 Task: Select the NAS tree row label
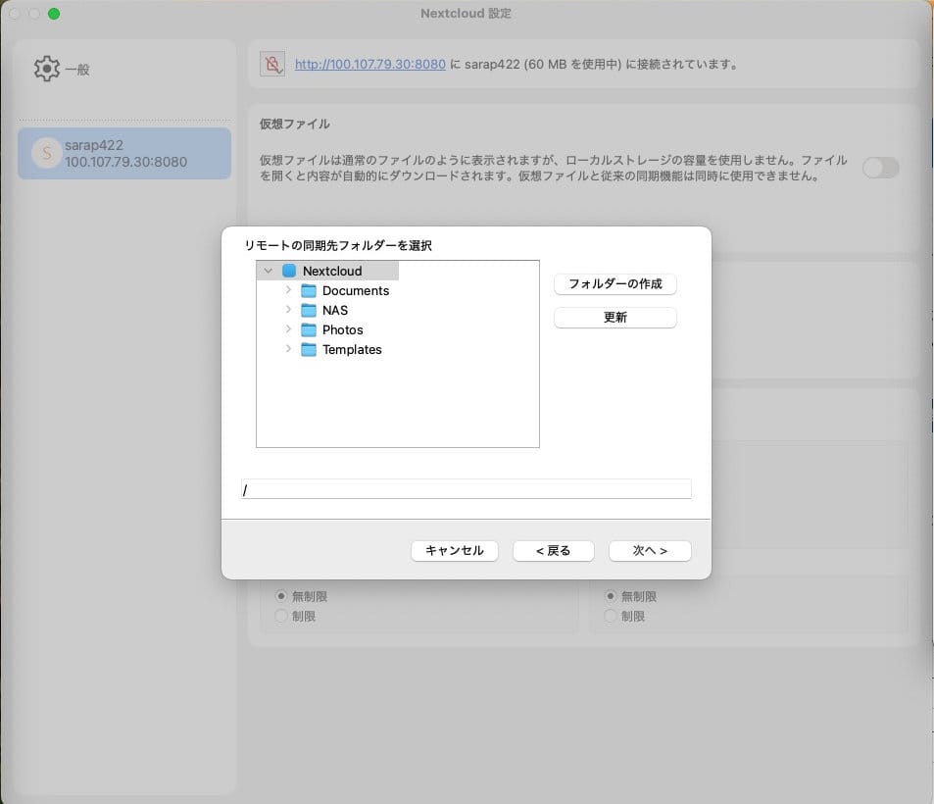pyautogui.click(x=335, y=310)
